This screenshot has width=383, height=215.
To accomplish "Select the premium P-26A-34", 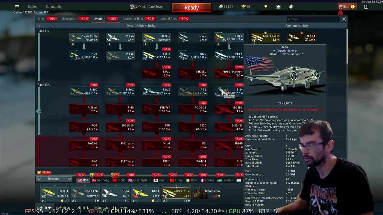I will click(302, 38).
